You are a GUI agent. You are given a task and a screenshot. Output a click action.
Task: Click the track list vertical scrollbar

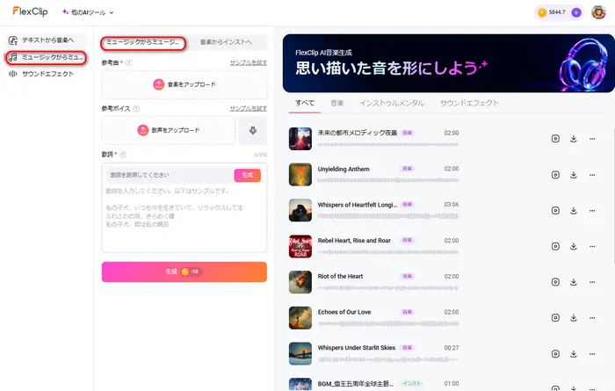point(613,196)
